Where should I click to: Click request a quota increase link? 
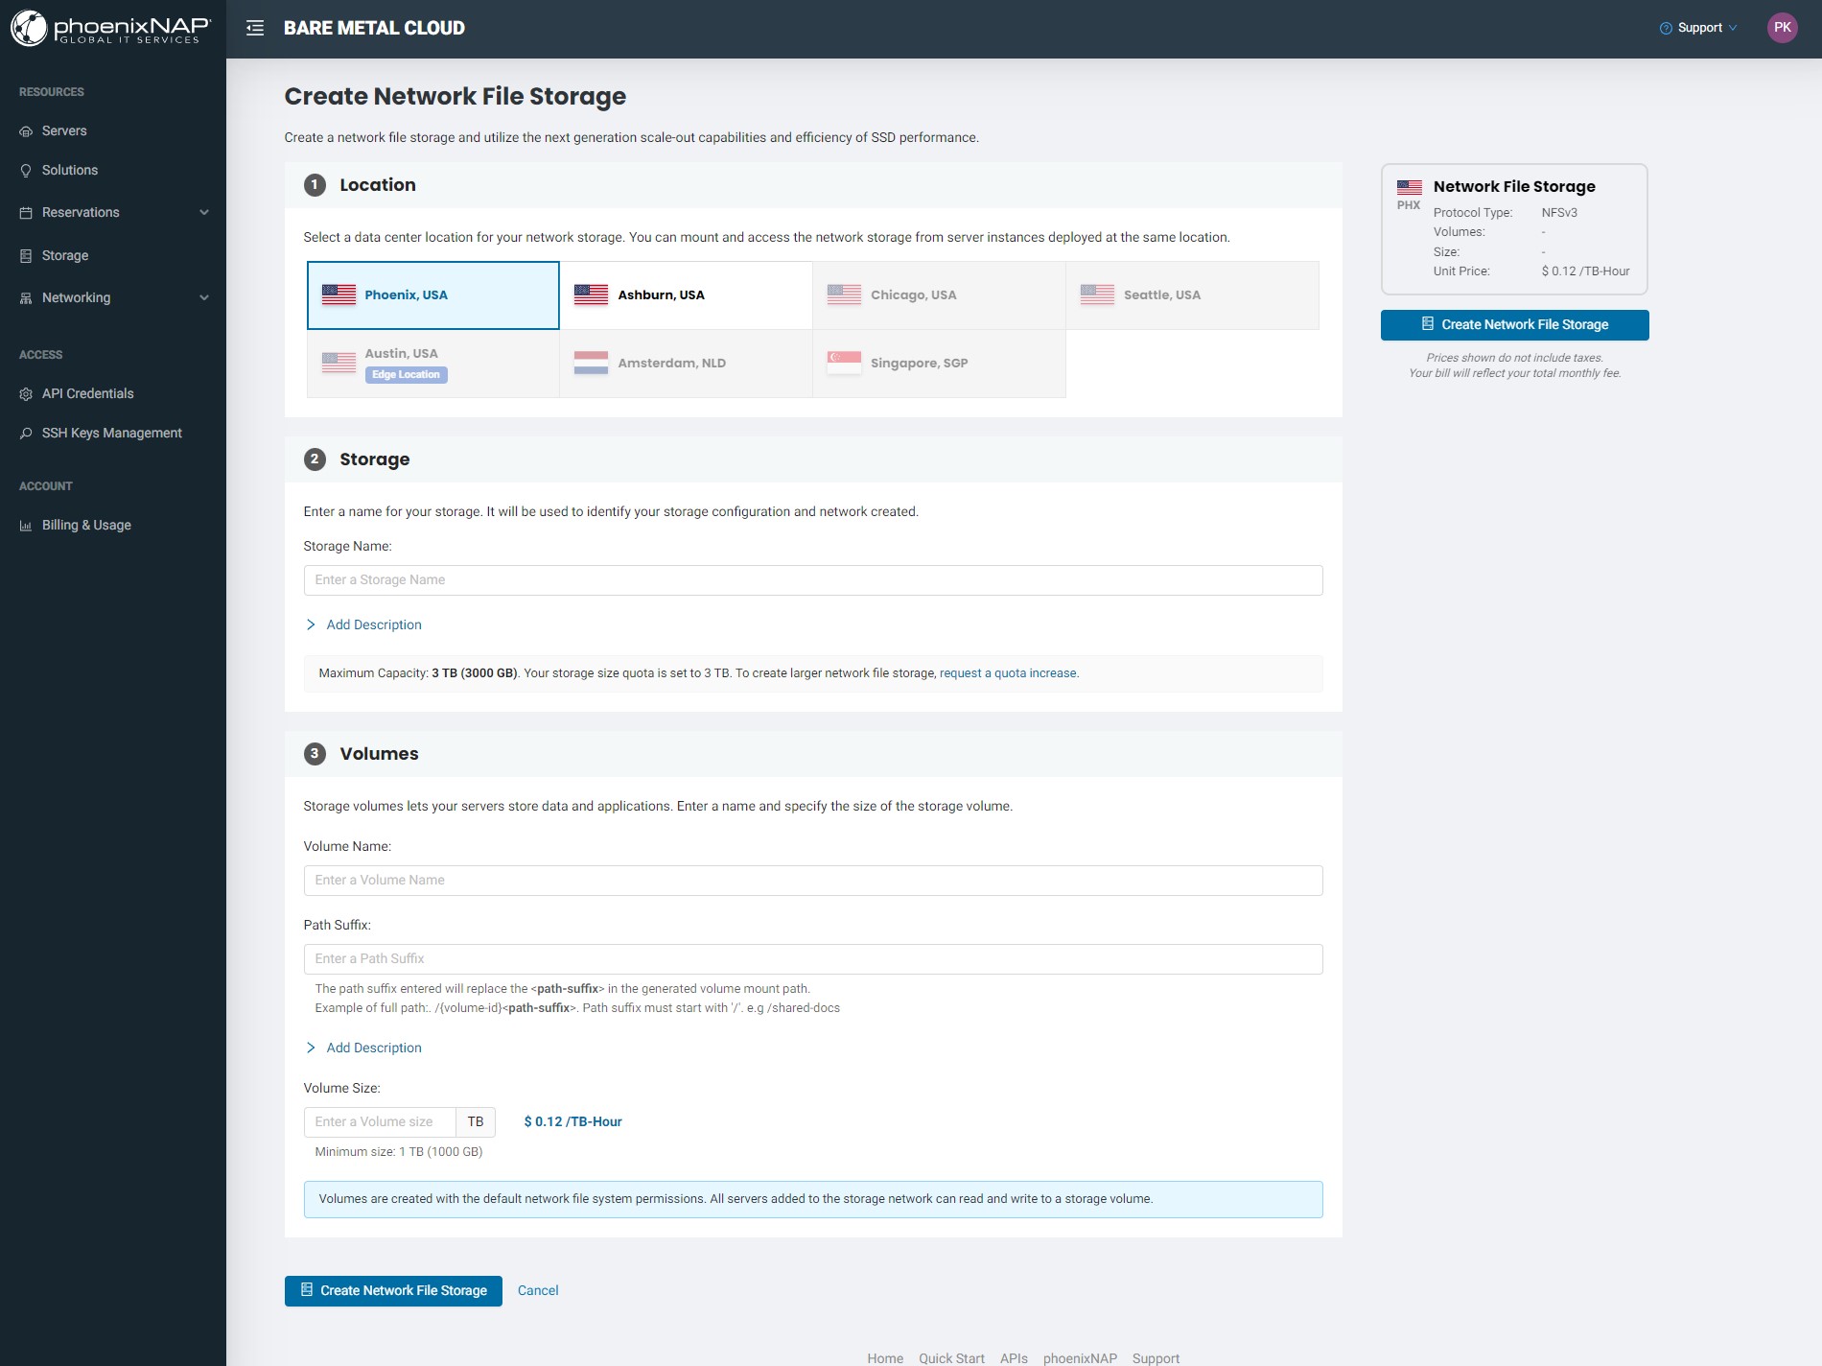[x=1008, y=673]
